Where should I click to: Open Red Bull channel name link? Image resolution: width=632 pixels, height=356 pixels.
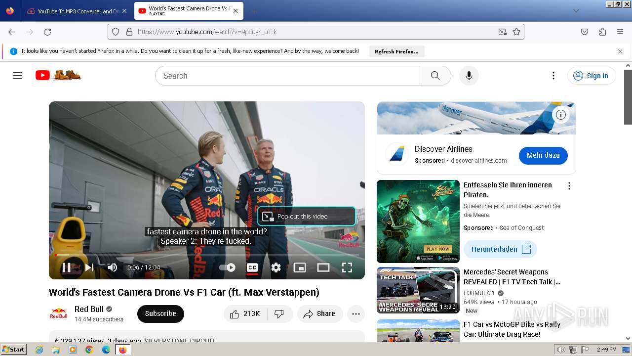89,309
